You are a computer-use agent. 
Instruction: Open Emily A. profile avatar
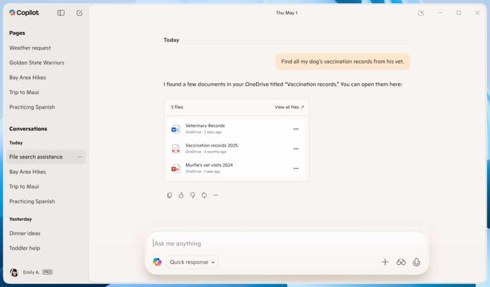14,272
